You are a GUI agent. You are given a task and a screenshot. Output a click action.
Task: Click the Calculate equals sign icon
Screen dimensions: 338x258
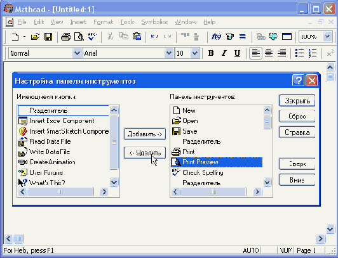[243, 36]
